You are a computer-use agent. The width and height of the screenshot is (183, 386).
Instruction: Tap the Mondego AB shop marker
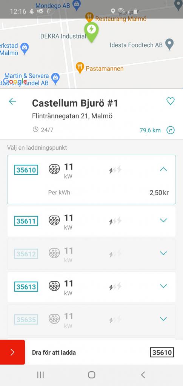pos(77,5)
